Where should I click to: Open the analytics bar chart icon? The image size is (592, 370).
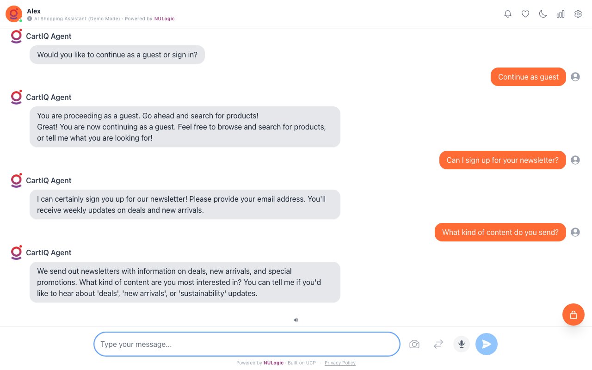[561, 14]
